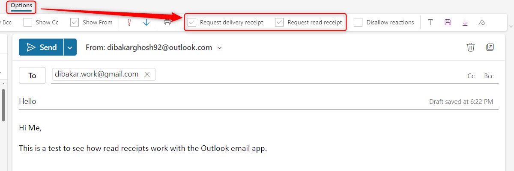Uncheck Request read receipt
The width and height of the screenshot is (514, 171).
[280, 22]
